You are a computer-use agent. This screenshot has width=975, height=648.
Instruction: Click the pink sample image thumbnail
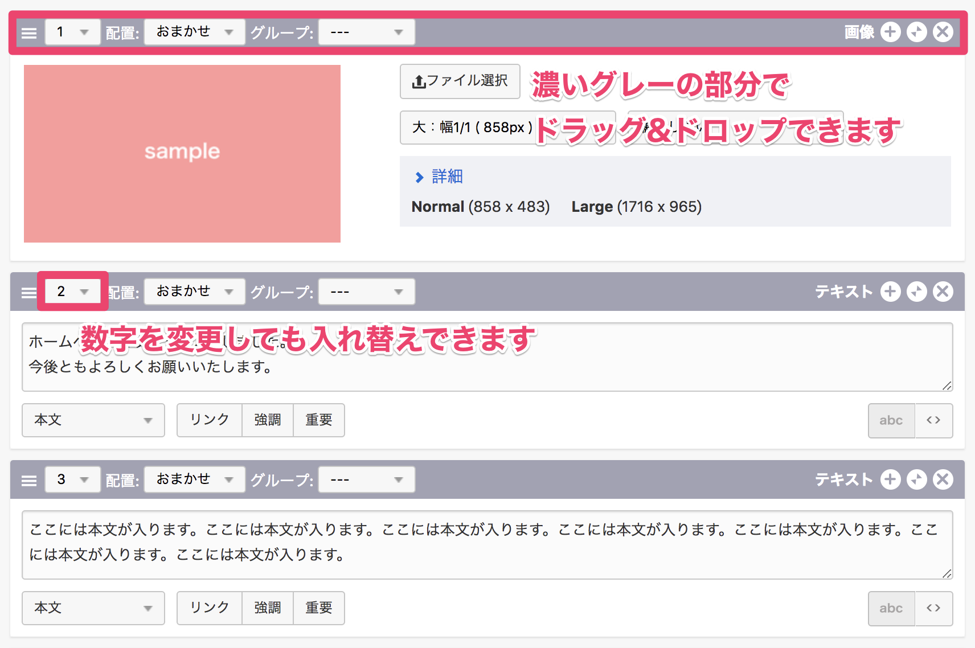[182, 154]
